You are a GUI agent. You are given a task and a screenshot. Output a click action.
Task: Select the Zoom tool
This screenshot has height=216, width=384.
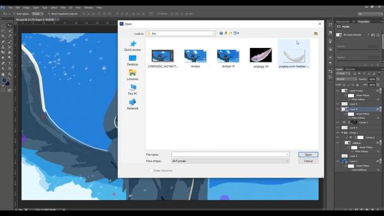(10, 74)
